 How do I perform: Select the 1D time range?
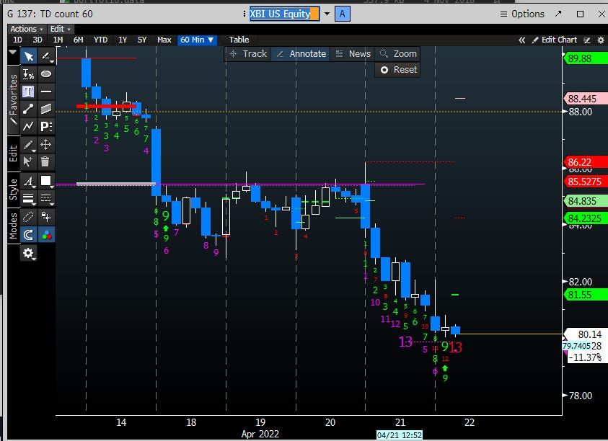tap(17, 40)
